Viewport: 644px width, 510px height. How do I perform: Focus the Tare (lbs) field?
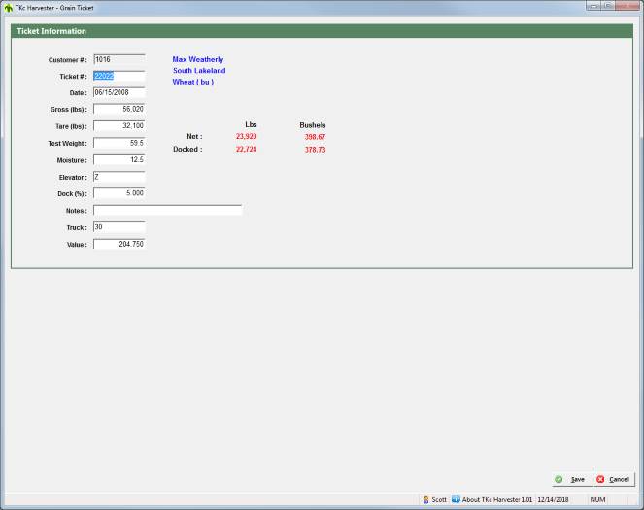(x=119, y=126)
